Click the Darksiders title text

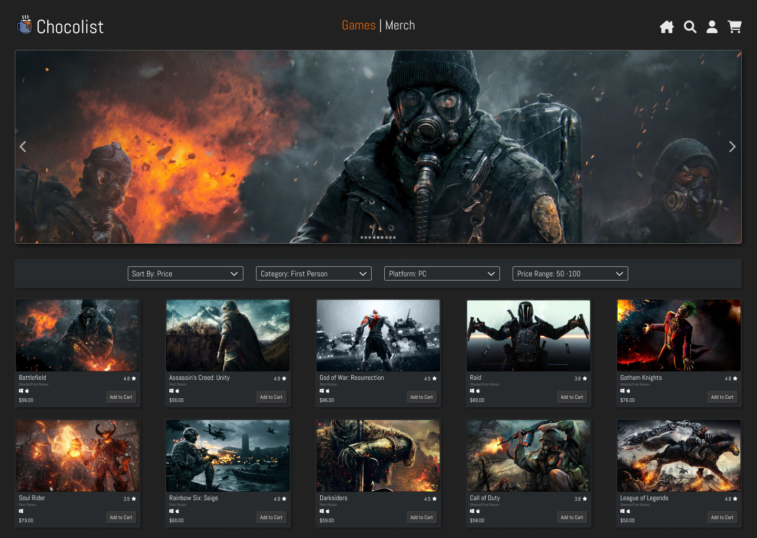[333, 498]
